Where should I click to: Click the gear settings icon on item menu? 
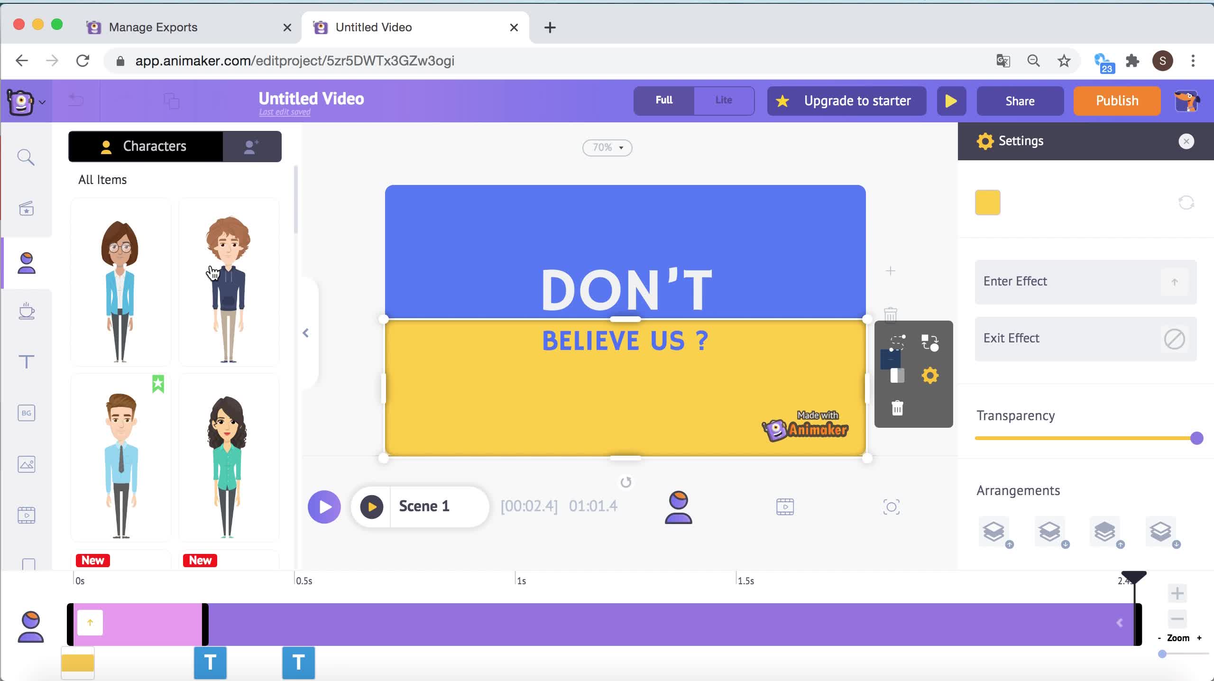click(x=930, y=376)
